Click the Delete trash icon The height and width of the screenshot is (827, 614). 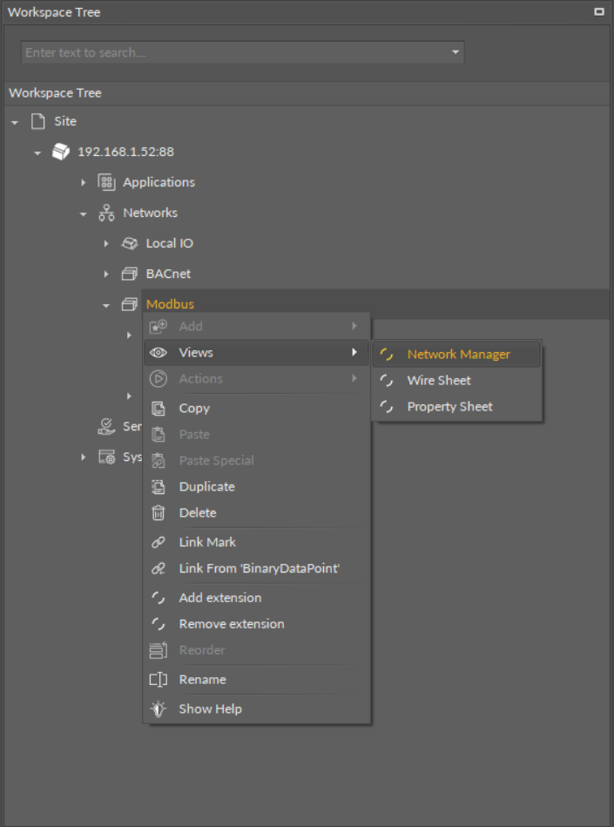pyautogui.click(x=159, y=512)
